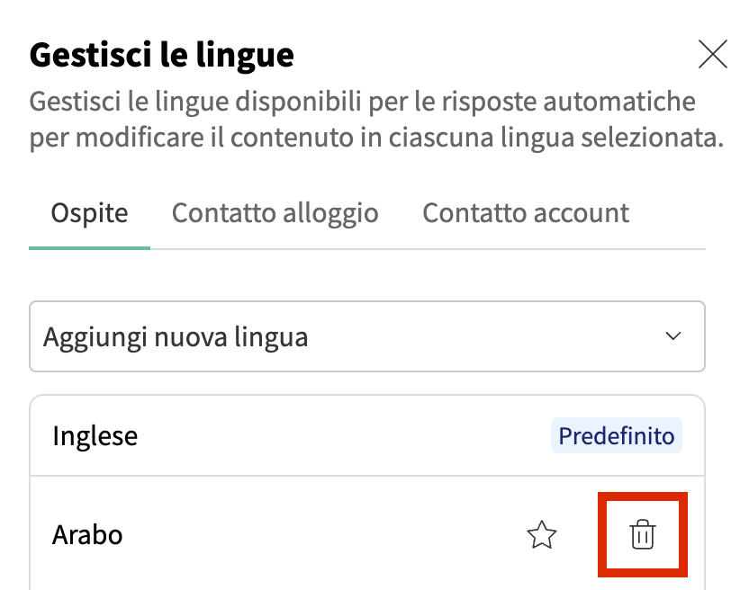
Task: Click the Gestisci le lingue heading
Action: click(x=162, y=56)
